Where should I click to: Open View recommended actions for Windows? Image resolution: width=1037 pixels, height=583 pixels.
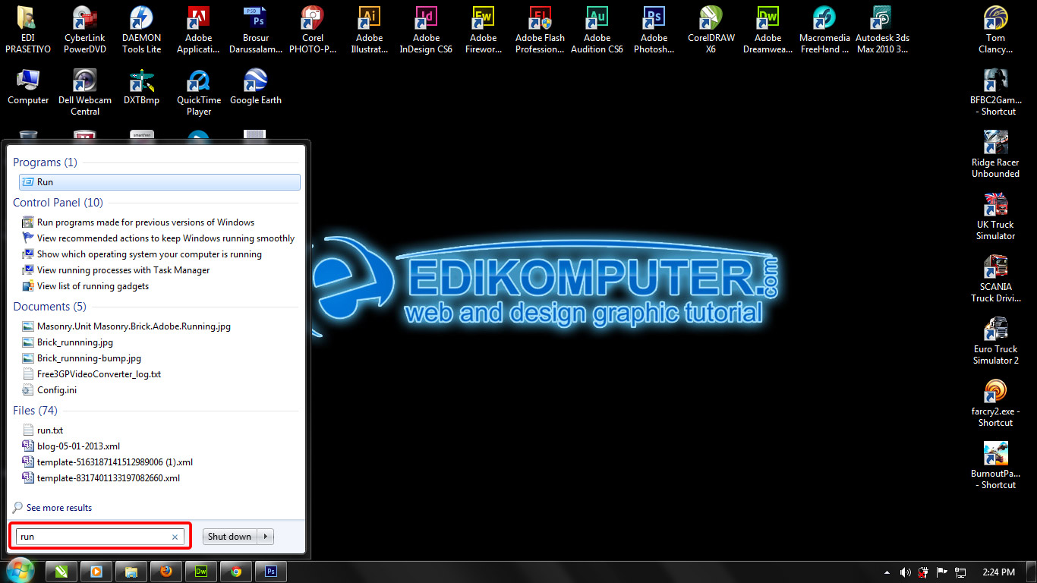tap(159, 238)
